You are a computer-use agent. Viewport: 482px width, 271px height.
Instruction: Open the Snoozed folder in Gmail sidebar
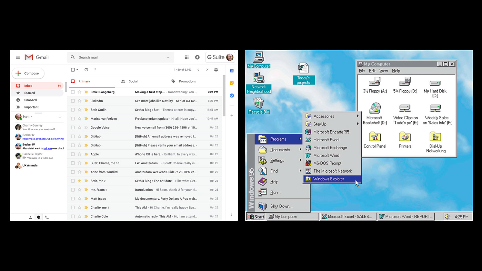(x=37, y=100)
